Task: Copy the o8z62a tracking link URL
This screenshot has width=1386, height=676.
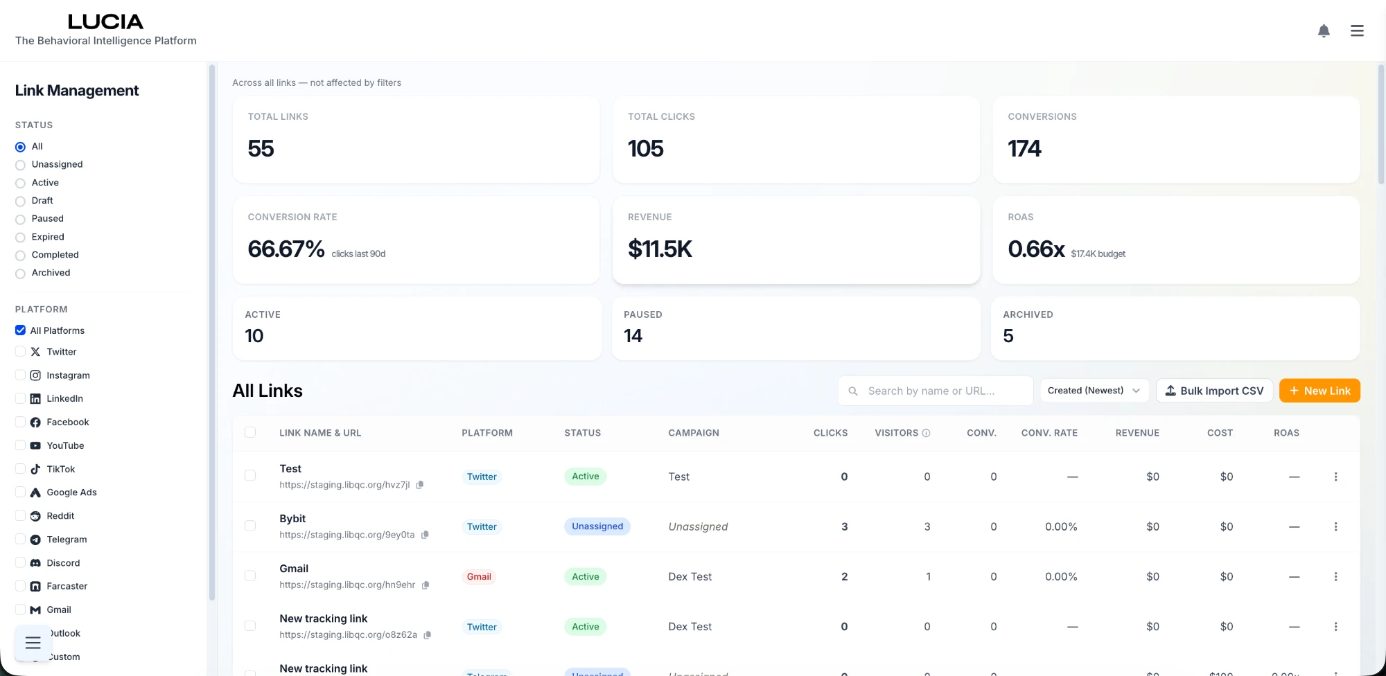Action: (x=428, y=634)
